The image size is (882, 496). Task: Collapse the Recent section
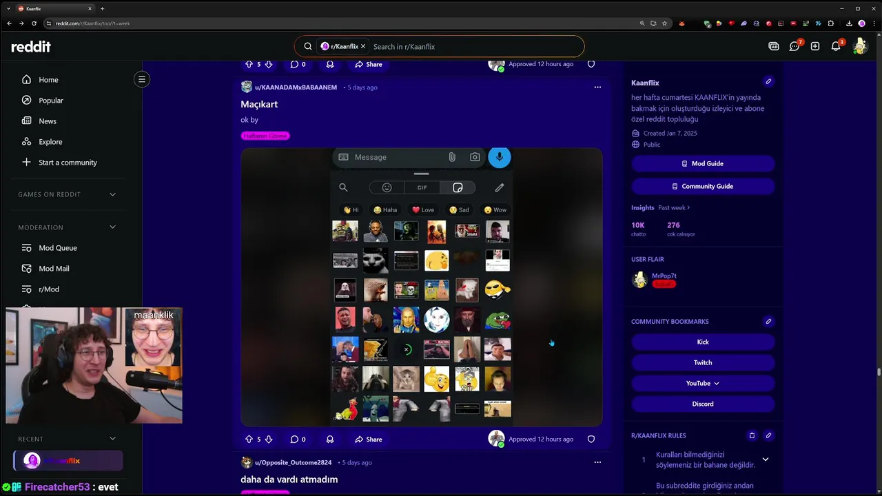112,439
